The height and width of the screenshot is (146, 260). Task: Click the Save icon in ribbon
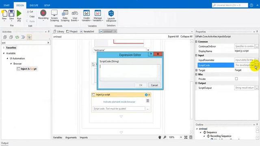pos(11,13)
